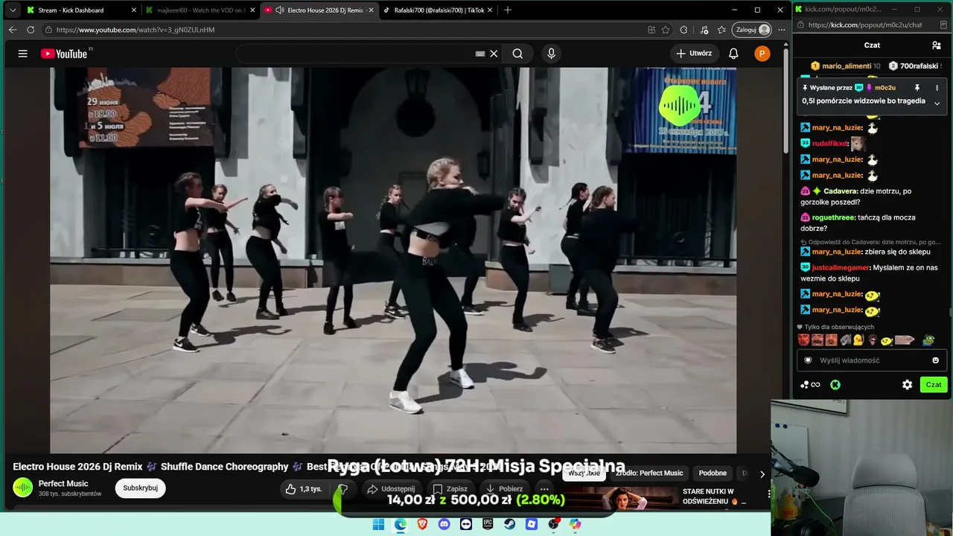Open Brave browser from the taskbar
Viewport: 953px width, 536px height.
pos(422,525)
